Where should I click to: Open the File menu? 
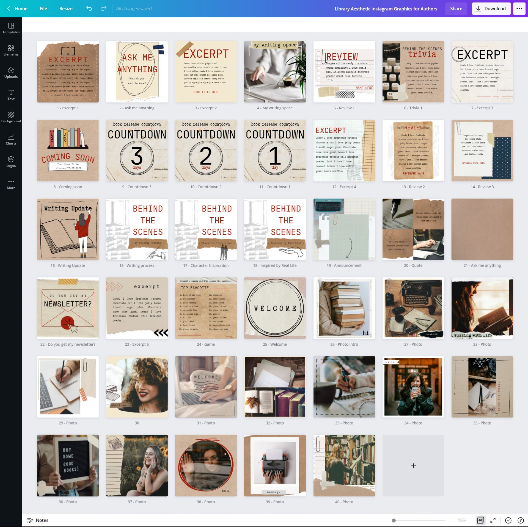[43, 9]
